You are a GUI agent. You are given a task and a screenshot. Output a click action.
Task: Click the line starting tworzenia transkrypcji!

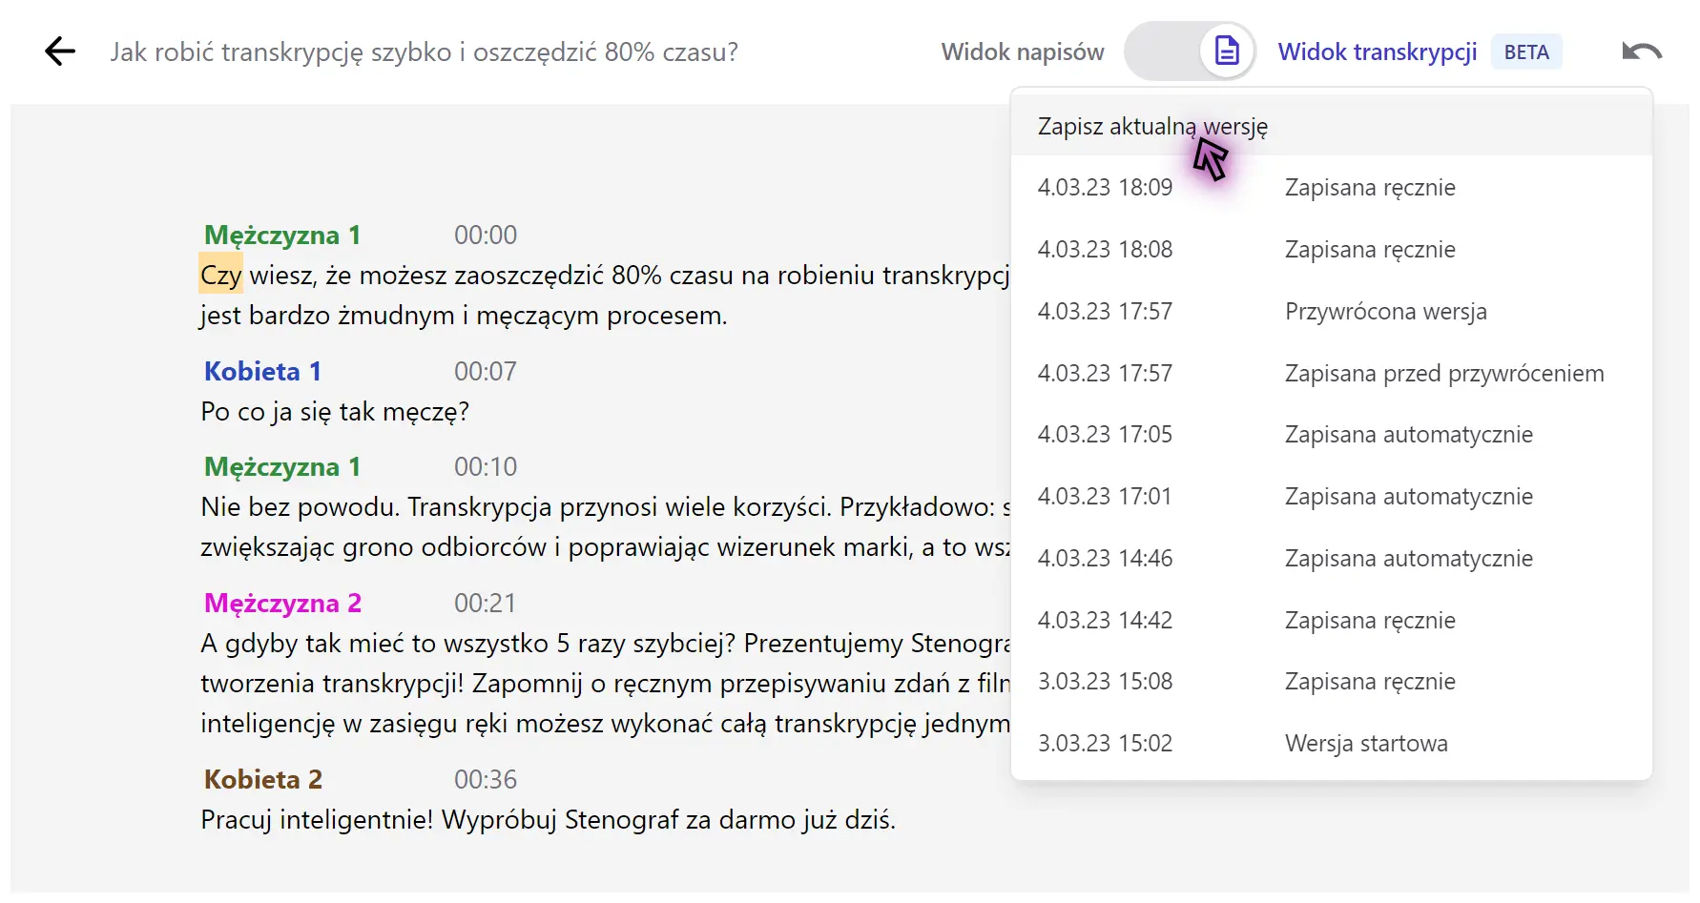click(x=605, y=684)
